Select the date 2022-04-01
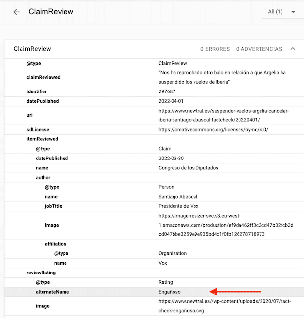304x318 pixels. 171,101
